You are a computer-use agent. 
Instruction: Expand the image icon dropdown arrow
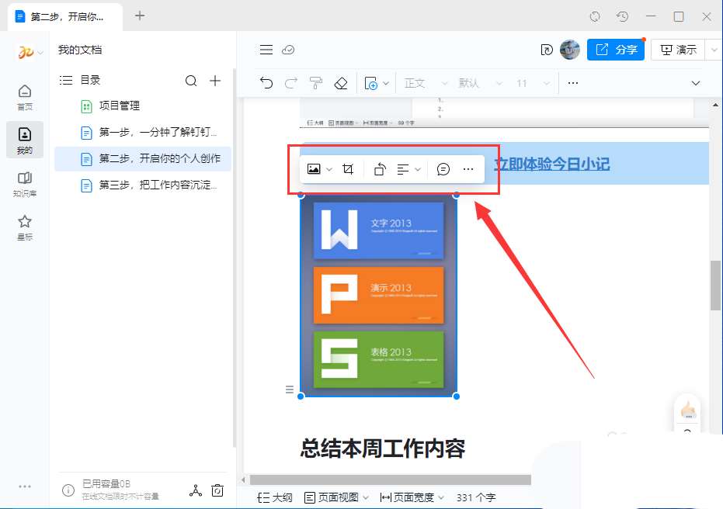(329, 169)
